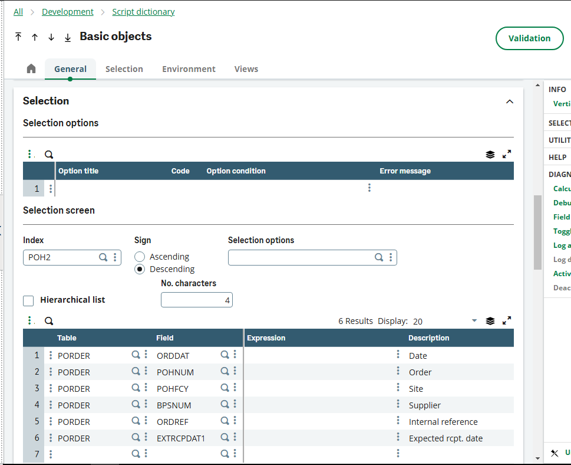Expand the fields grid to full screen
The height and width of the screenshot is (465, 571).
pyautogui.click(x=507, y=320)
